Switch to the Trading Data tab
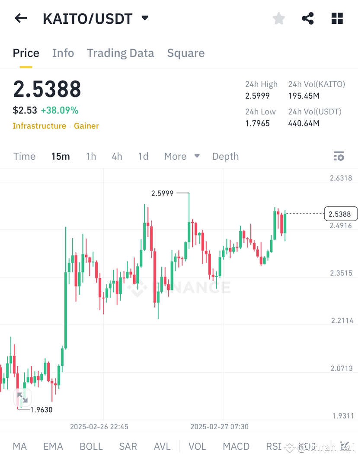 (120, 53)
